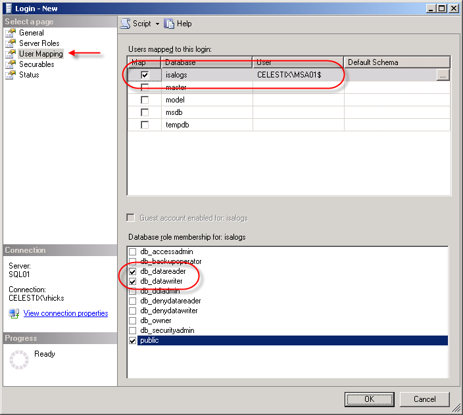The width and height of the screenshot is (463, 415).
Task: Uncheck the isalogs database map checkbox
Action: (145, 75)
